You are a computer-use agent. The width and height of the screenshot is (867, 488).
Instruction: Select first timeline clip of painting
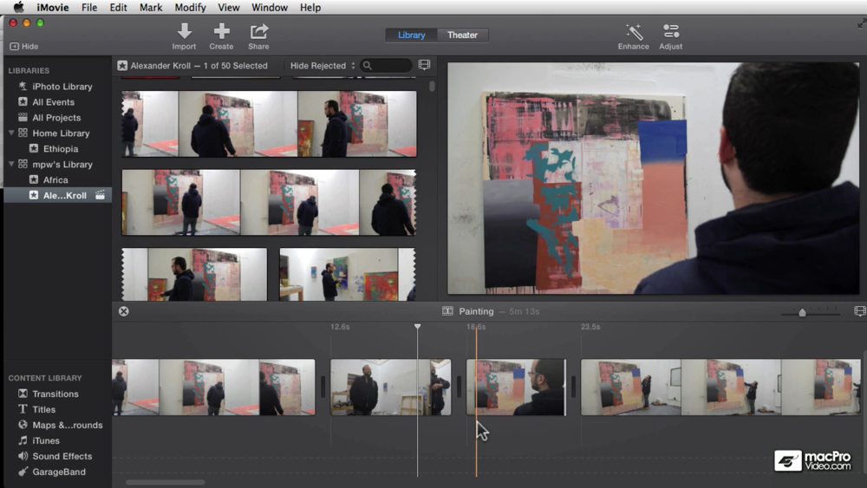(x=213, y=387)
